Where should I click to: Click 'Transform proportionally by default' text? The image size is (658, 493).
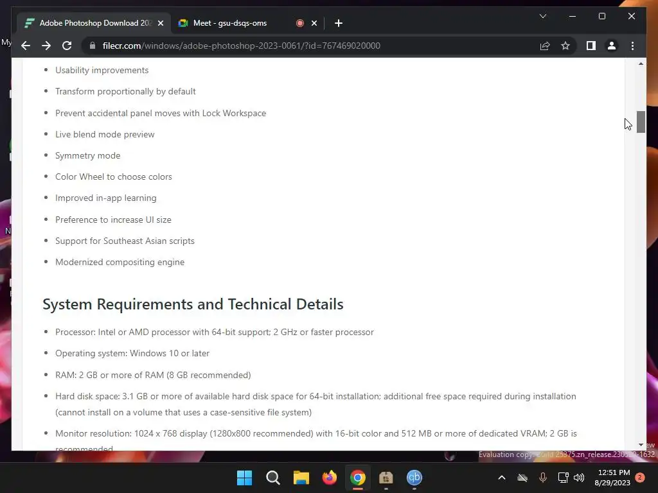(125, 91)
